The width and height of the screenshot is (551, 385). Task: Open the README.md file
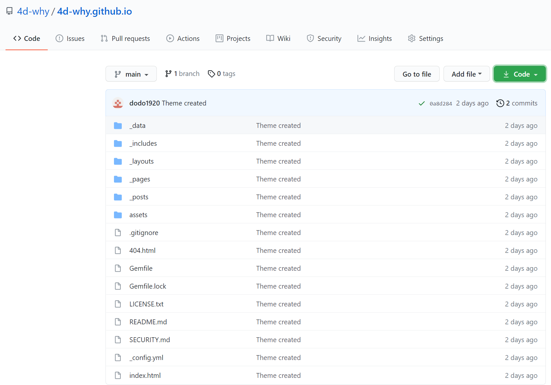(148, 322)
